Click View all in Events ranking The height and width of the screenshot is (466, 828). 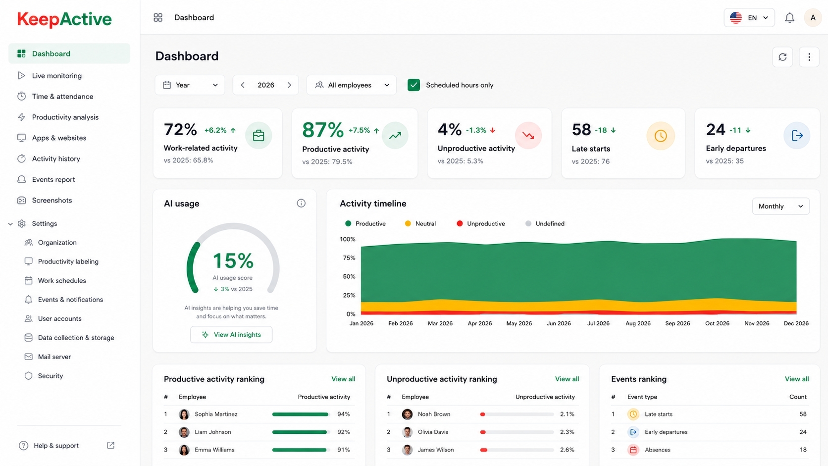797,379
